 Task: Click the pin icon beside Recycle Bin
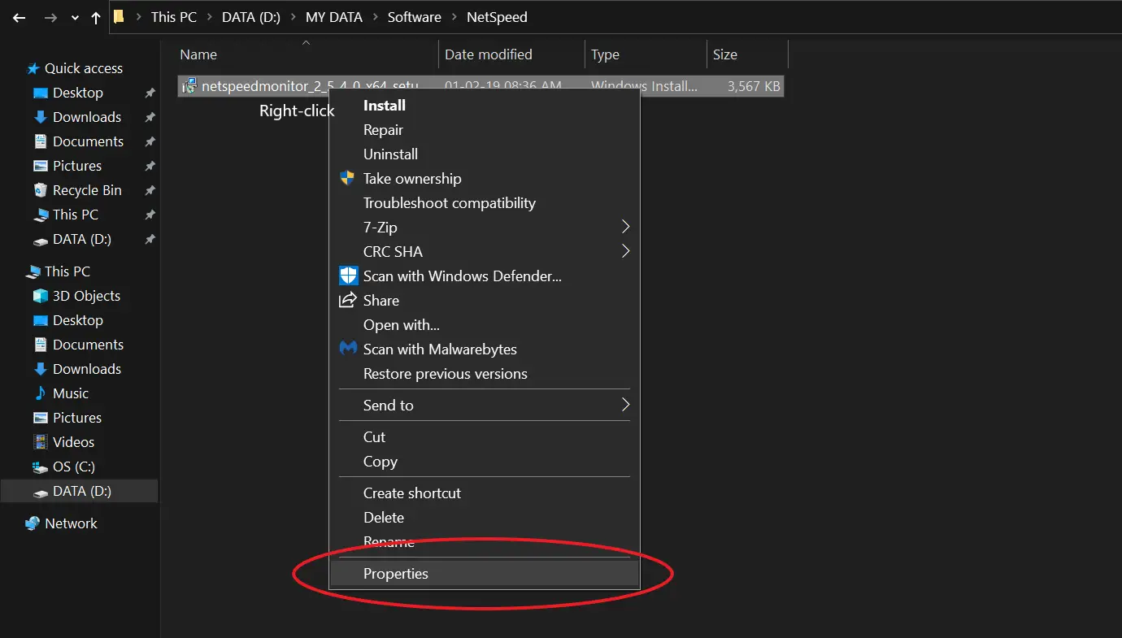pyautogui.click(x=150, y=191)
